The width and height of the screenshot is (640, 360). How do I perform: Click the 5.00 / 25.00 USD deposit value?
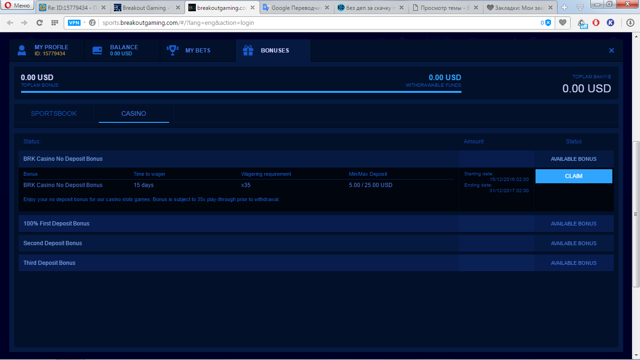point(371,185)
